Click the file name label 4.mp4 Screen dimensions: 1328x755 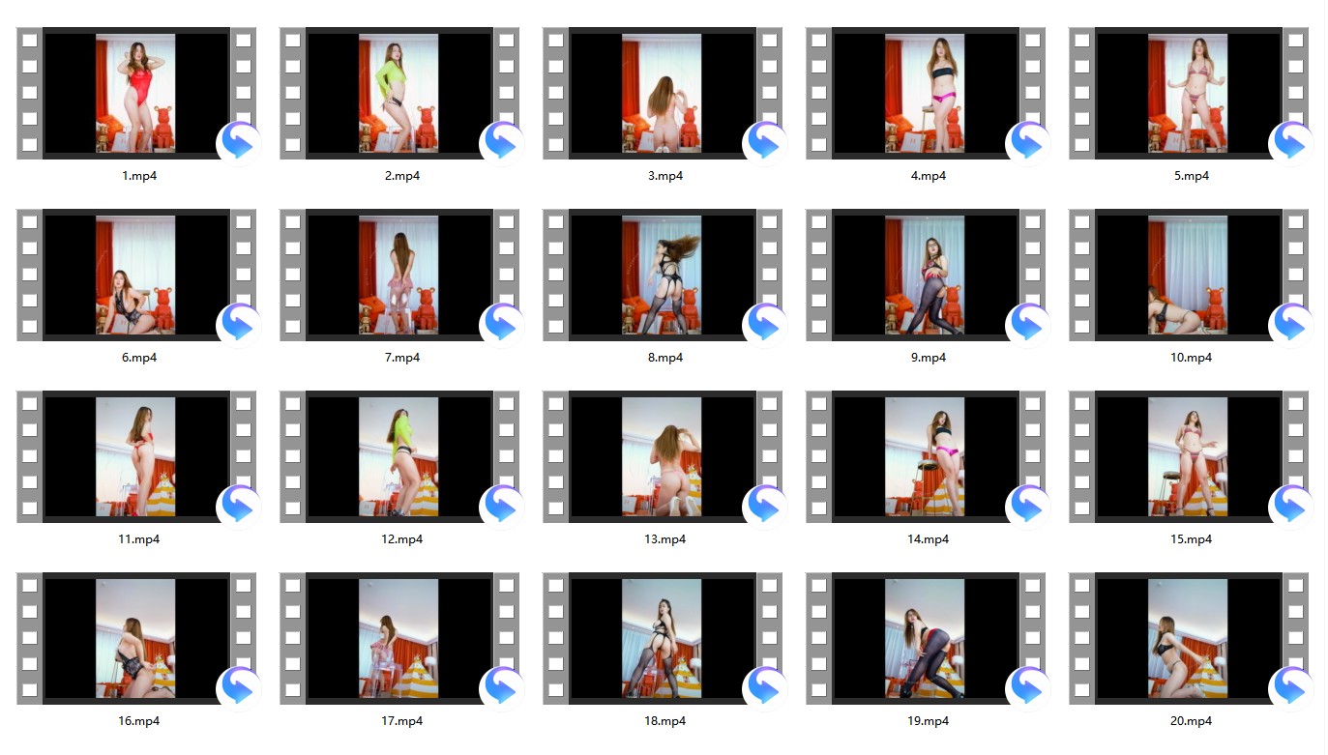tap(929, 176)
